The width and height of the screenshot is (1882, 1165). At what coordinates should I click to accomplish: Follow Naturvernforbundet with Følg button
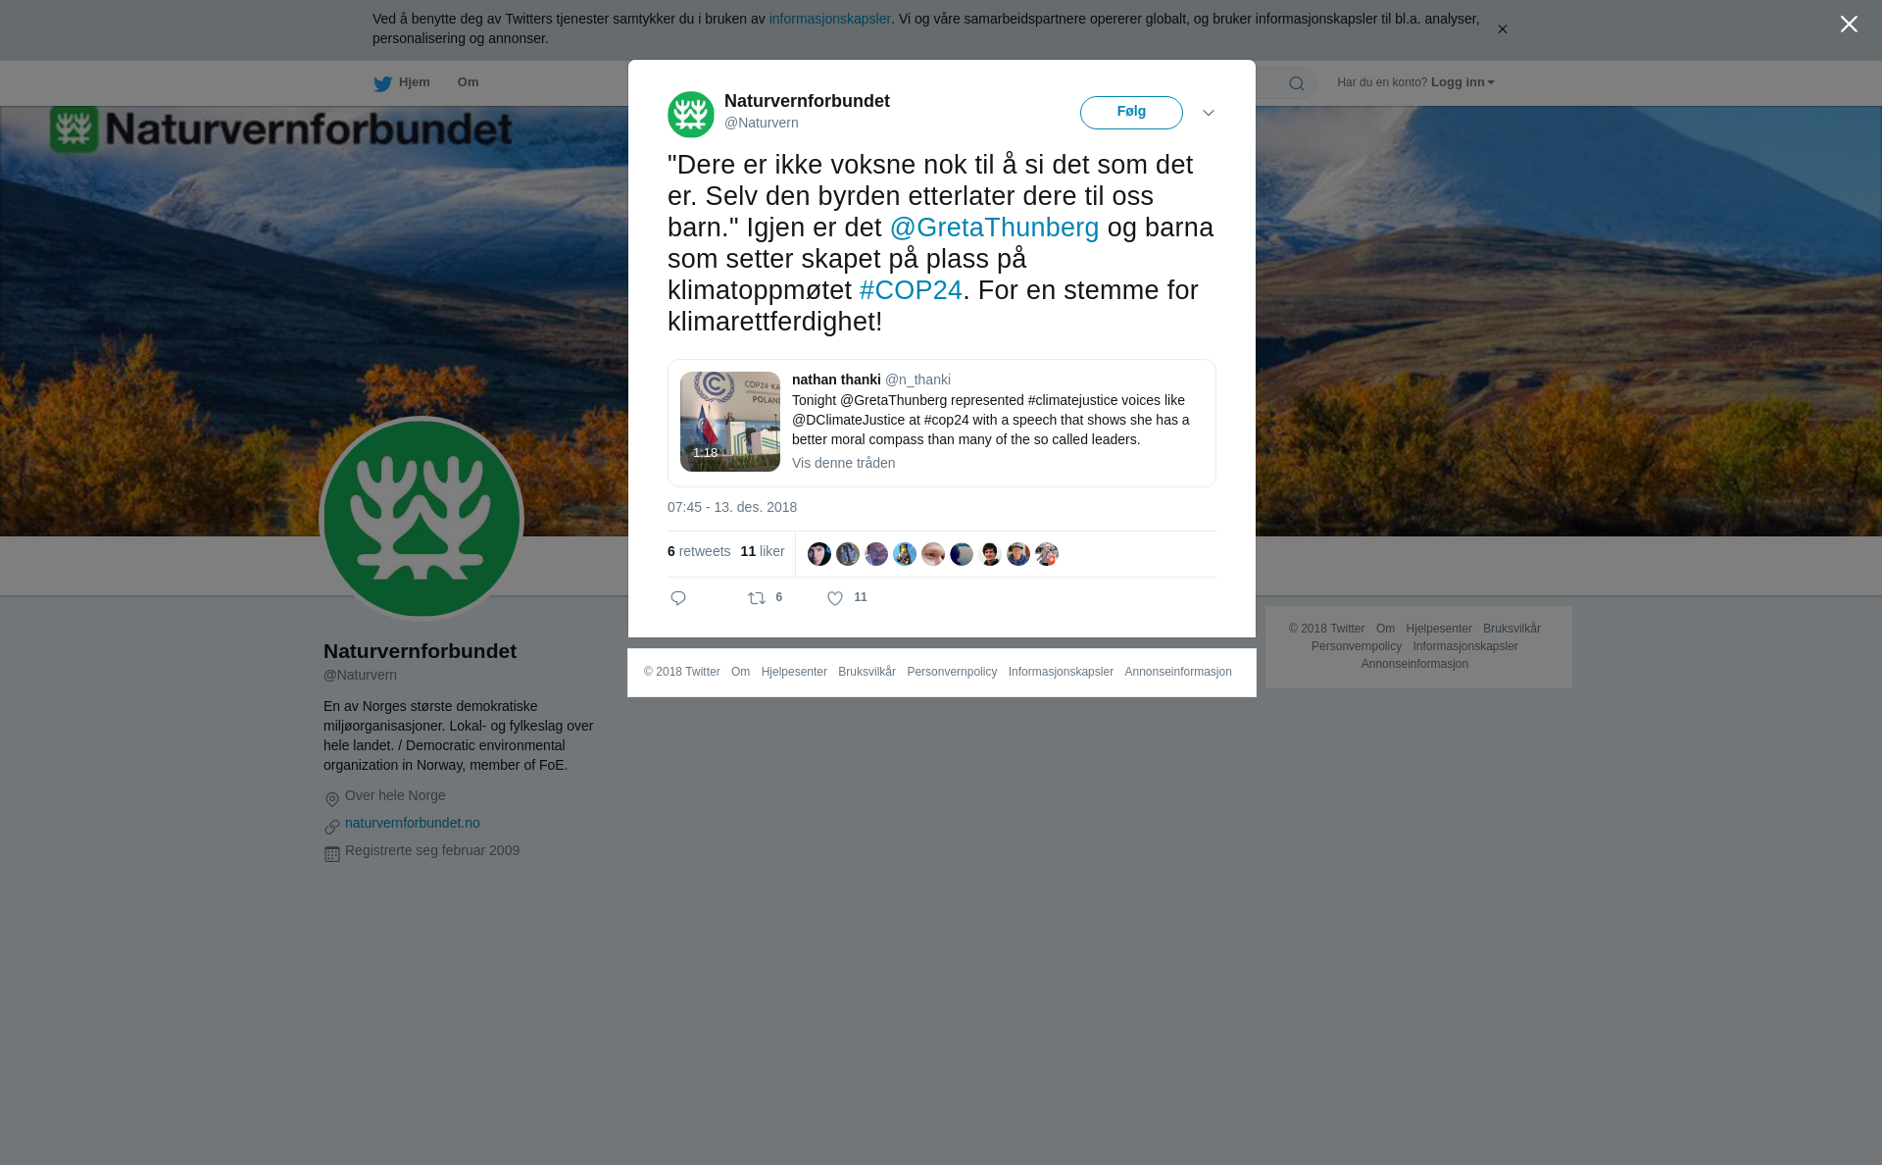coord(1131,113)
